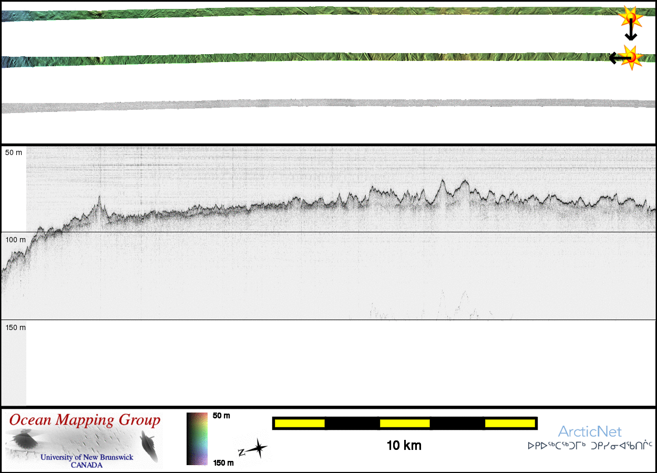Click the ArcticNet logo
Screen dimensions: 657x473
coord(590,432)
